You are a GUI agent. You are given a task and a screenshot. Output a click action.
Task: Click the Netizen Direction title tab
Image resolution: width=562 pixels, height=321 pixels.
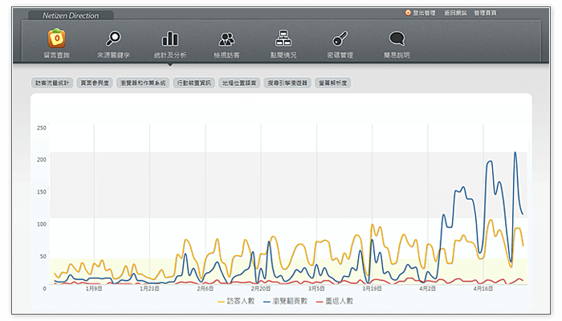click(70, 15)
